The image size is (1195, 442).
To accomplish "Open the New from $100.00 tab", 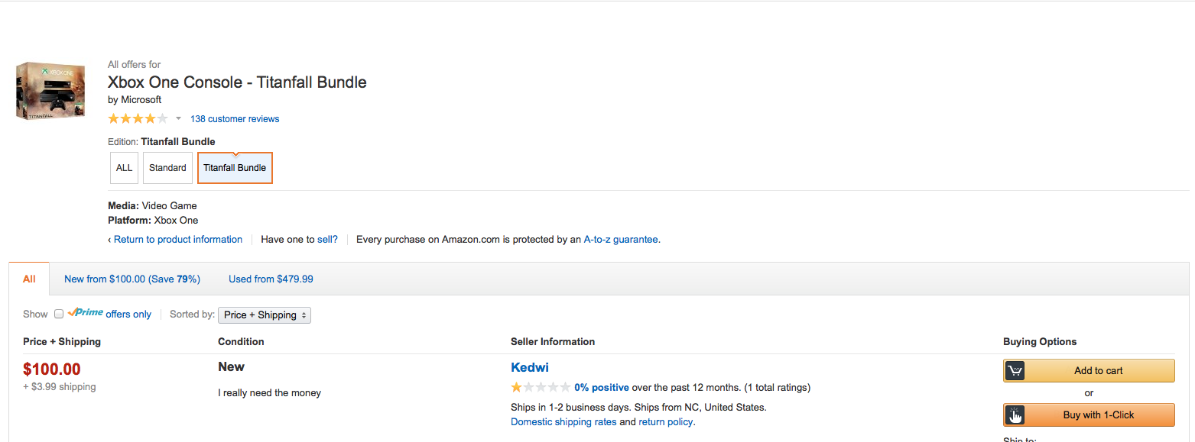I will [132, 279].
